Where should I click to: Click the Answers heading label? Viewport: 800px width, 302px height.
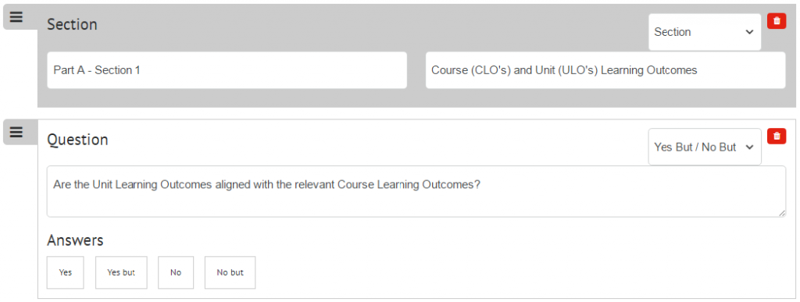point(75,240)
